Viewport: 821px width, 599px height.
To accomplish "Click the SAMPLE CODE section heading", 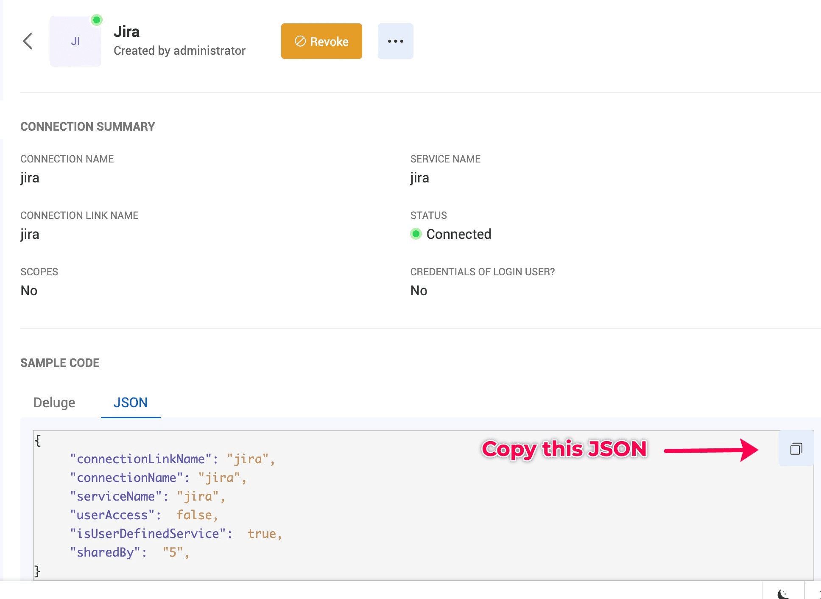I will [x=60, y=363].
